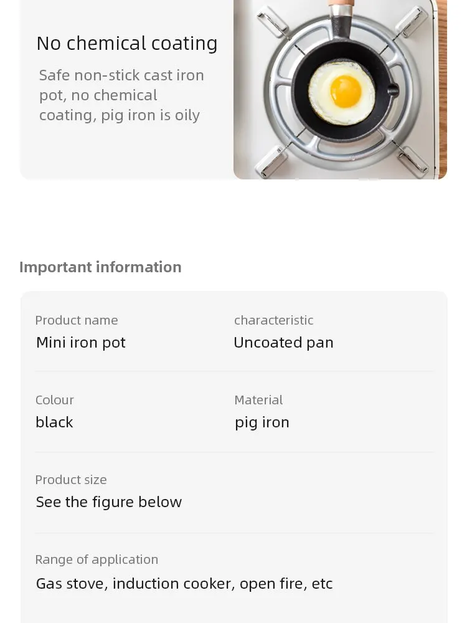The height and width of the screenshot is (623, 467).
Task: Click the 'Safe non-stick cast iron' description text
Action: 121,75
